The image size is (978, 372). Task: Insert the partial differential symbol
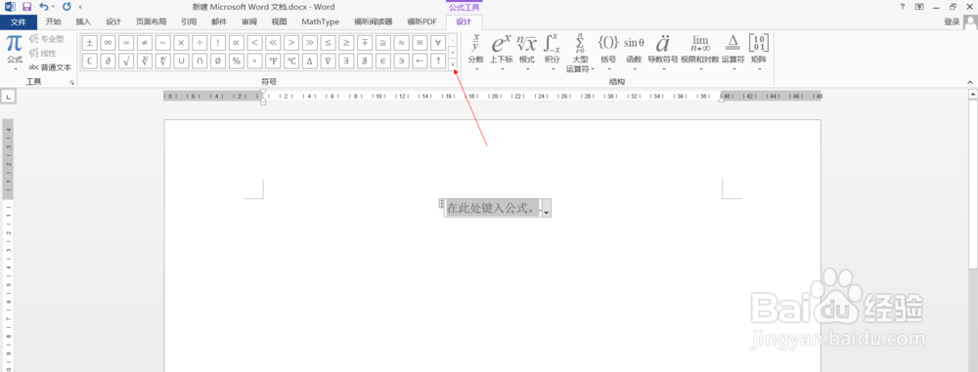(x=108, y=61)
